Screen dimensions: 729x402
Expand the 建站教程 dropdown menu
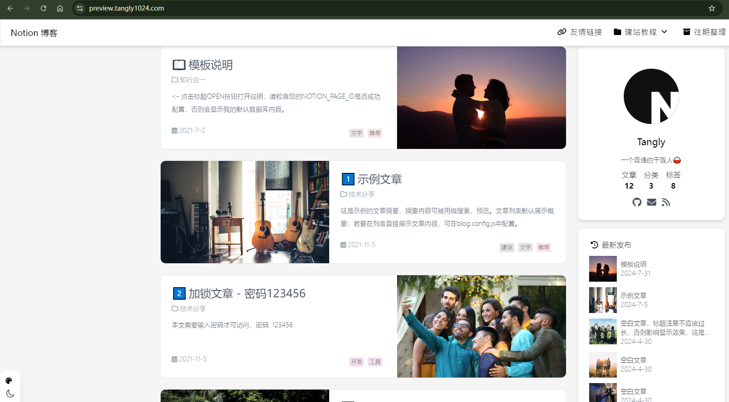(641, 32)
